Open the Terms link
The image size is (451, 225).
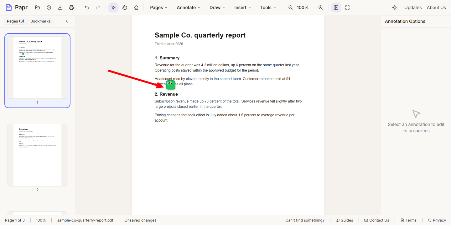[409, 220]
